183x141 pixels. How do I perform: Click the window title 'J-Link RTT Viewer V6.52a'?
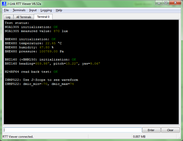click(x=24, y=4)
